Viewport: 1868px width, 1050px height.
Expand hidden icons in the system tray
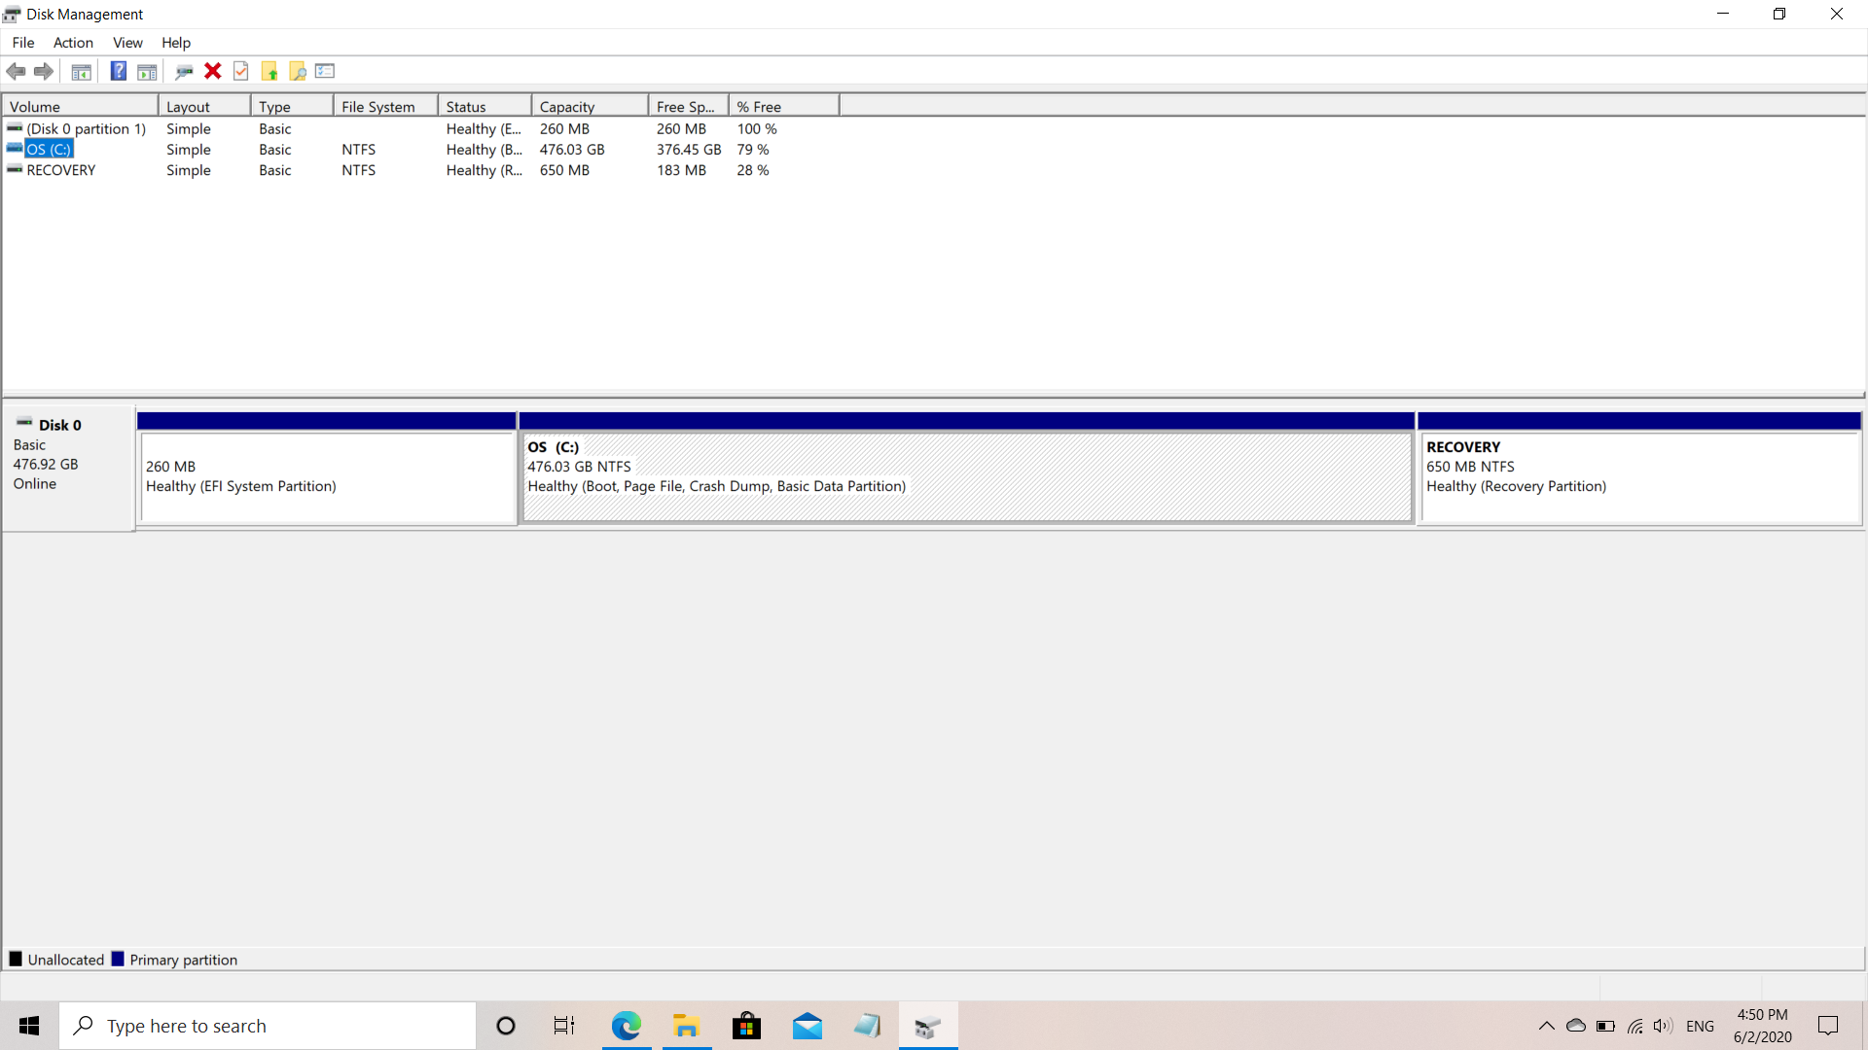point(1546,1025)
